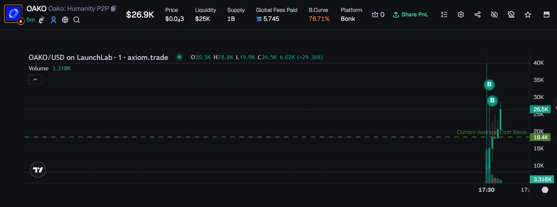Click the crown count showing 0
557x207 pixels.
[378, 14]
